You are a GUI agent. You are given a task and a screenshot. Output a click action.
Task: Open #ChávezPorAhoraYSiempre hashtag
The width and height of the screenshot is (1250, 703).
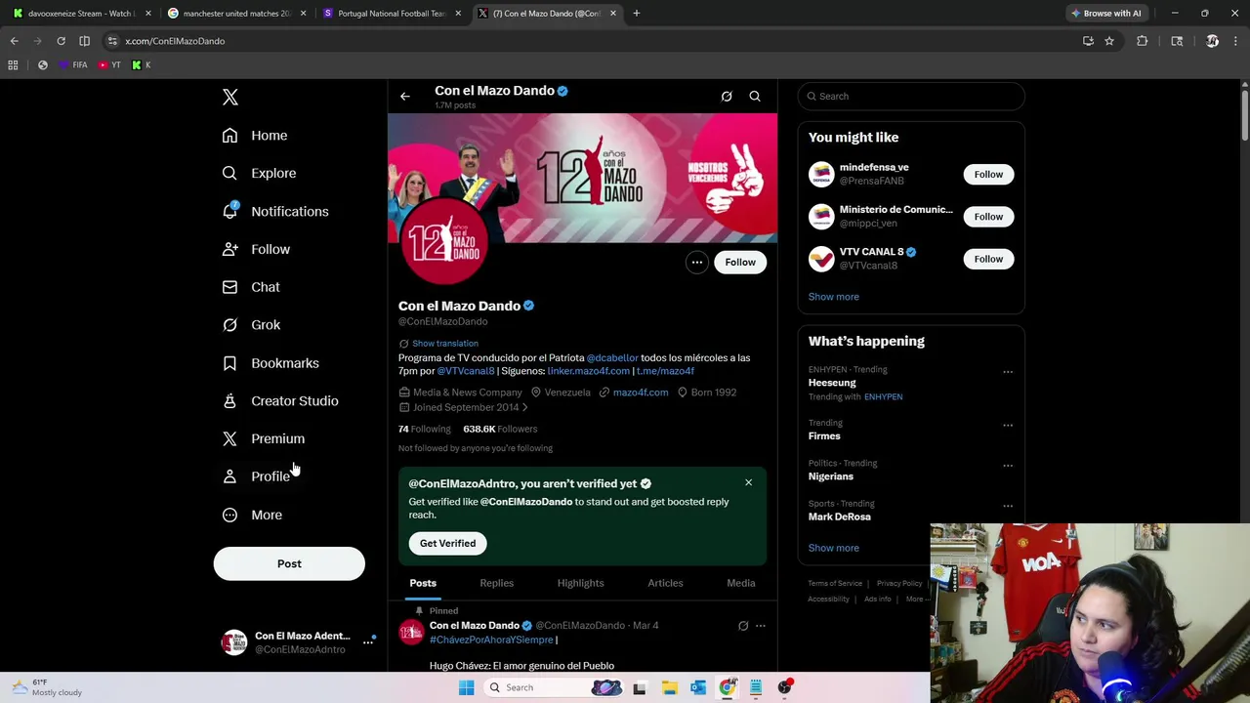[x=491, y=640]
